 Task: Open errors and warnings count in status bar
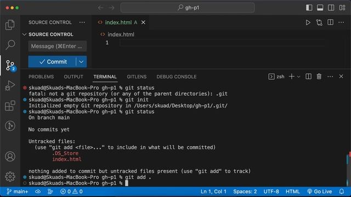tap(71, 192)
